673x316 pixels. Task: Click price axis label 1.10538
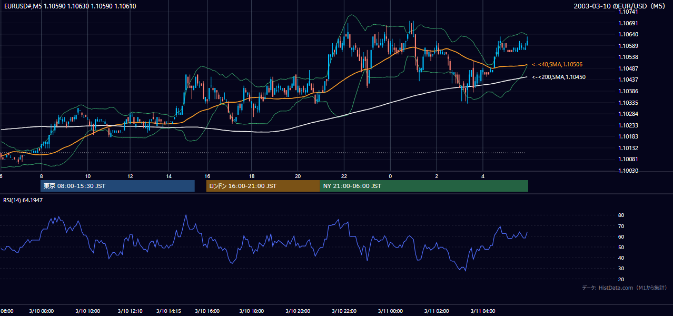[629, 57]
